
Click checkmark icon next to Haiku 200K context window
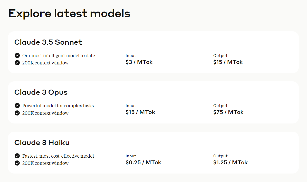coord(17,163)
